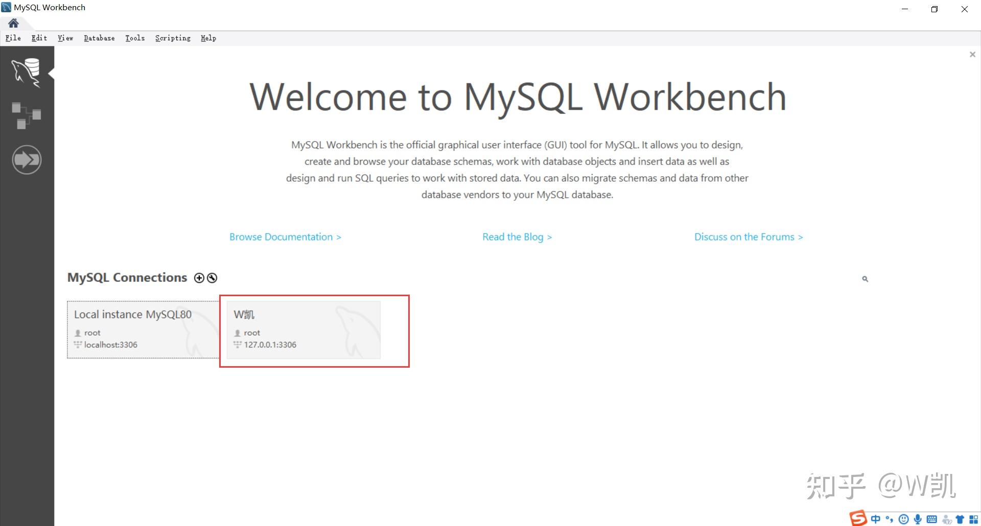The height and width of the screenshot is (526, 981).
Task: Restore down the MySQL Workbench window
Action: coord(935,9)
